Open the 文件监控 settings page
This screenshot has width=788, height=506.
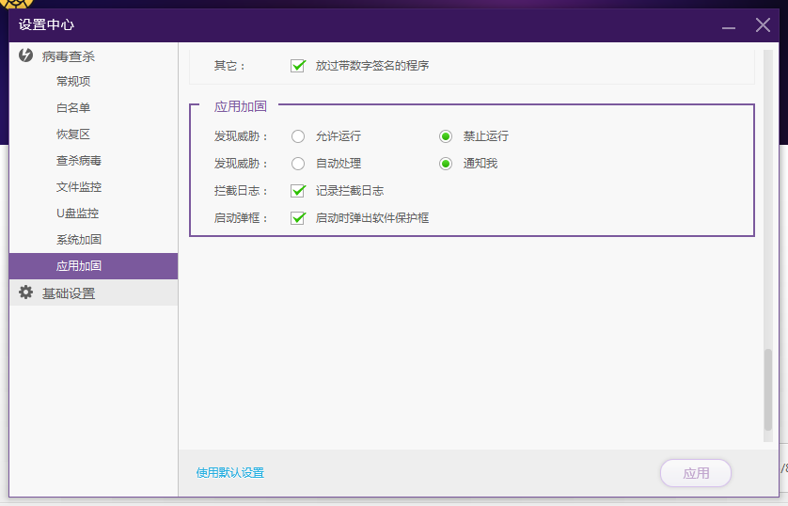(x=79, y=187)
